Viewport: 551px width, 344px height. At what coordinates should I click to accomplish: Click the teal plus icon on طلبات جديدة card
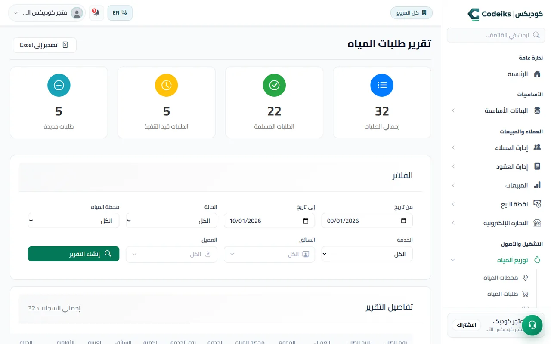(59, 85)
